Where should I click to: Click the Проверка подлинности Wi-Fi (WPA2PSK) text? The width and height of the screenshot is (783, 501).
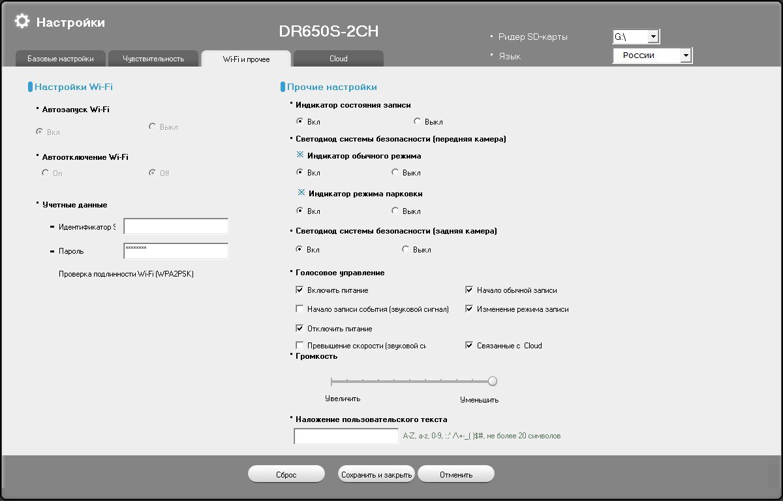(126, 274)
